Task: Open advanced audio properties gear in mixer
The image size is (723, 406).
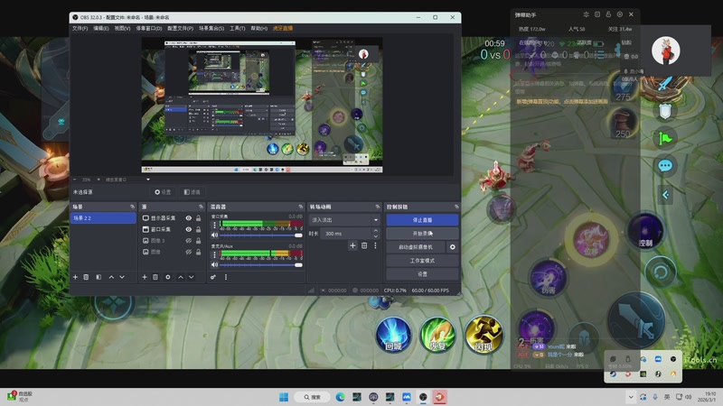Action: click(x=213, y=277)
